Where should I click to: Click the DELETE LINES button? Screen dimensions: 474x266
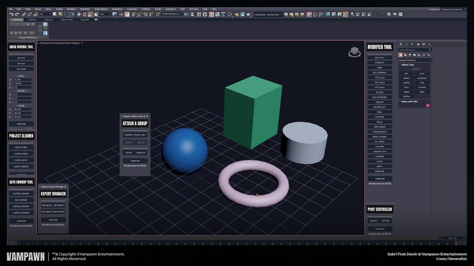click(x=21, y=147)
